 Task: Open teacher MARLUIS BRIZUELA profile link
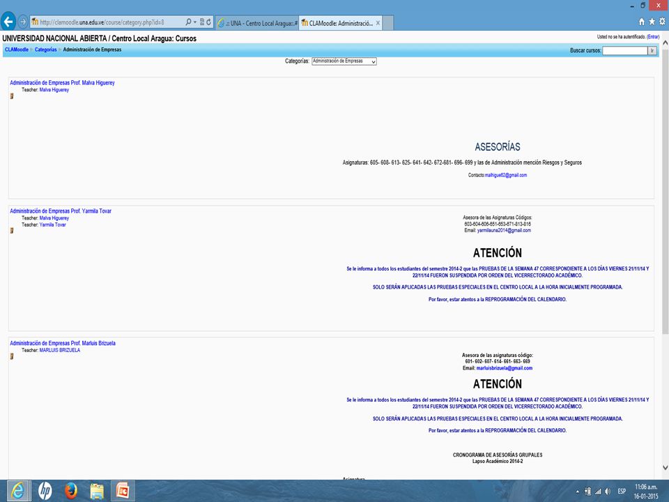click(60, 350)
